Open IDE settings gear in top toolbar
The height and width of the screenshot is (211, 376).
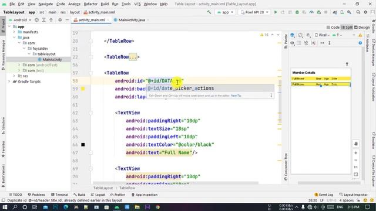pyautogui.click(x=365, y=12)
